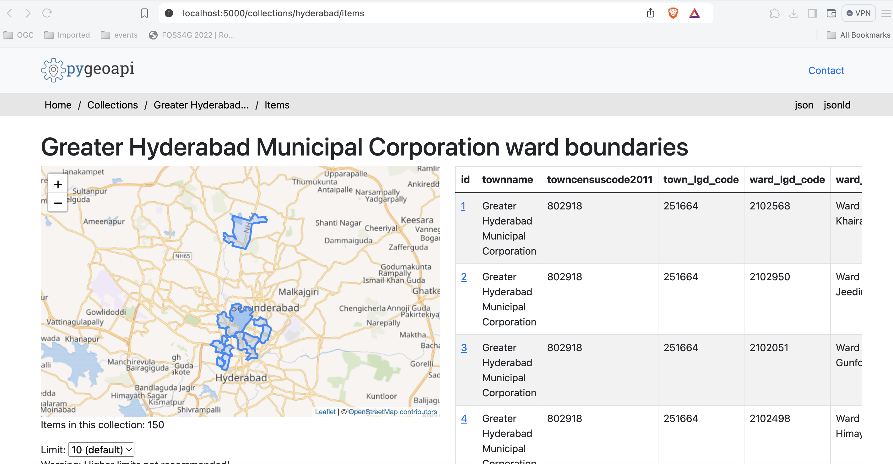Open Greater Hyderabad... breadcrumb
893x464 pixels.
[x=201, y=105]
